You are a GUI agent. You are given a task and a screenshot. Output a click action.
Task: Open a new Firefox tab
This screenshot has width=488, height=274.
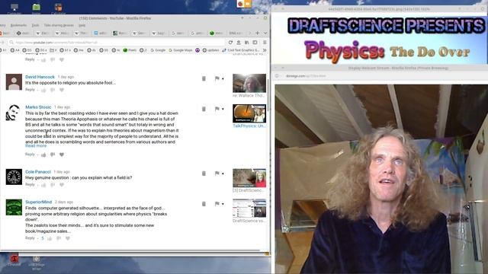click(258, 33)
